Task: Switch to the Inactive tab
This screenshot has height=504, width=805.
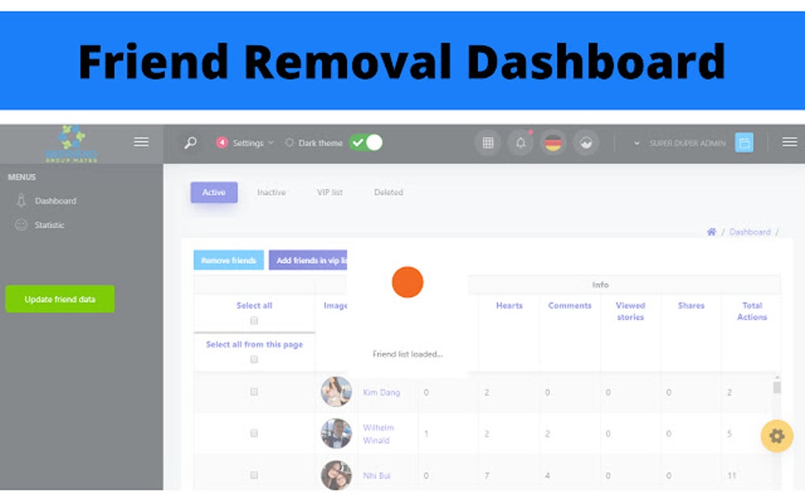Action: pyautogui.click(x=271, y=192)
